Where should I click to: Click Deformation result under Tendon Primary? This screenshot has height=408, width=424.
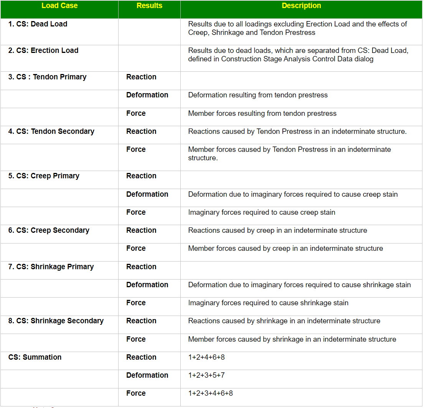pyautogui.click(x=147, y=95)
